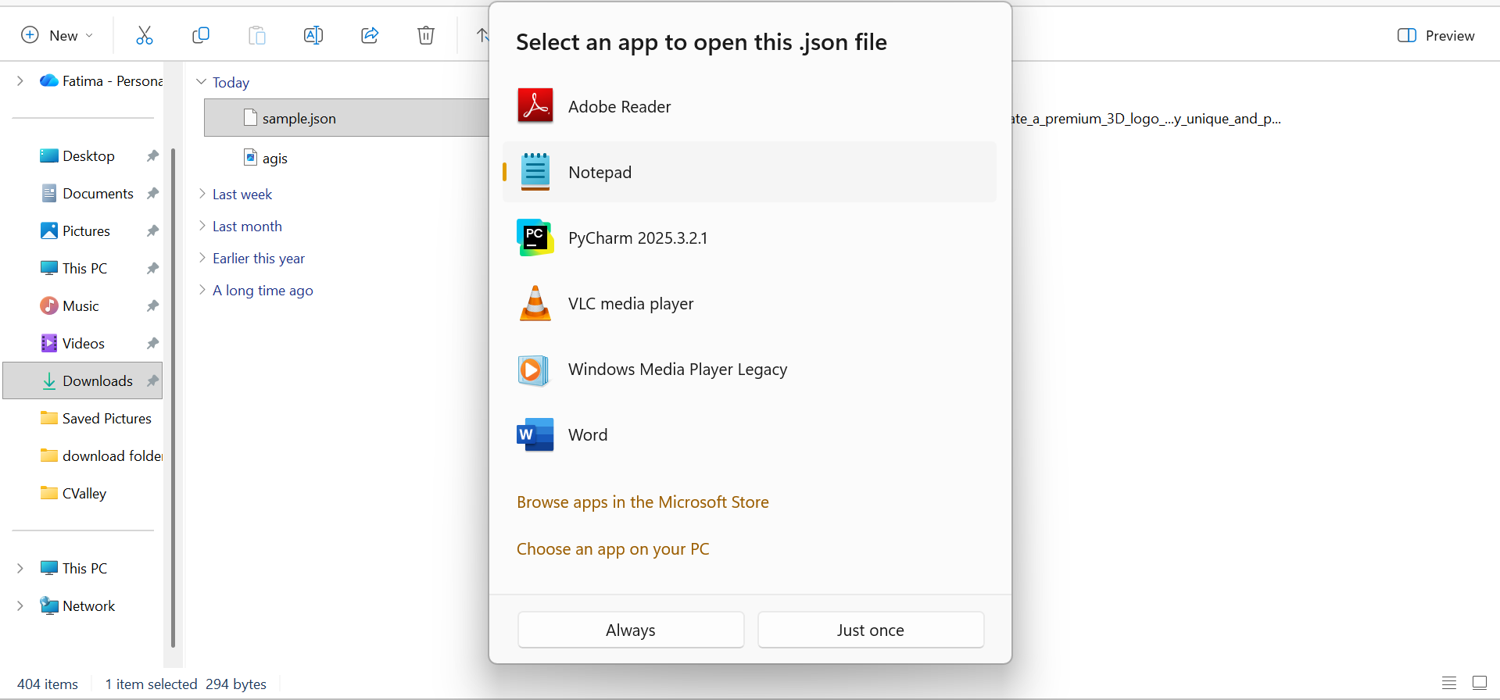Unpin Music using its pin icon
1500x700 pixels.
152,305
